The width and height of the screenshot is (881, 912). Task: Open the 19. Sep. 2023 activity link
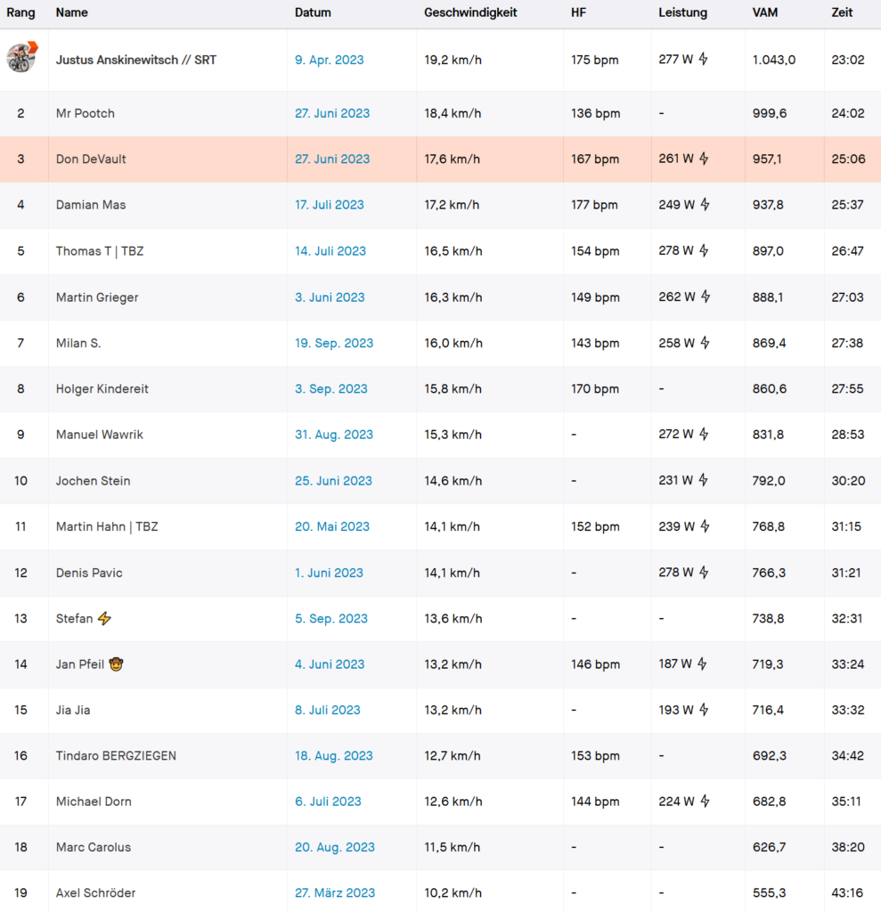[334, 343]
